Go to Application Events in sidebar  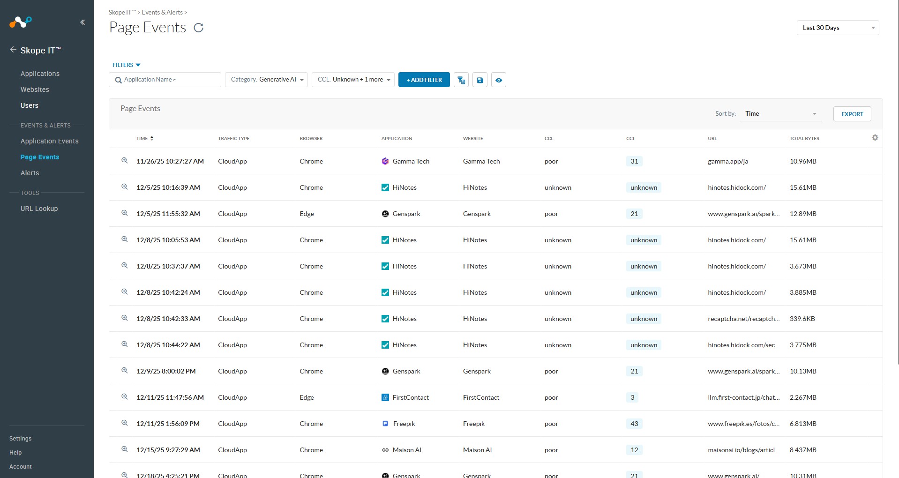49,141
